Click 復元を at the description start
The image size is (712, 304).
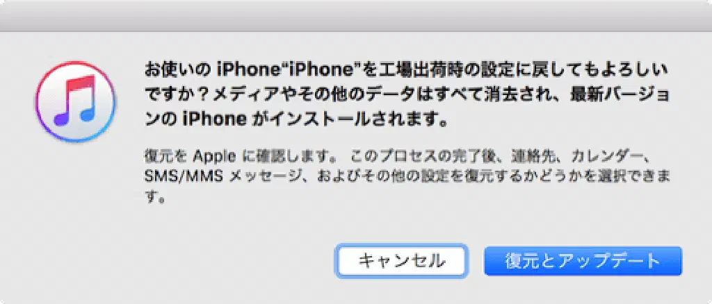tap(165, 156)
